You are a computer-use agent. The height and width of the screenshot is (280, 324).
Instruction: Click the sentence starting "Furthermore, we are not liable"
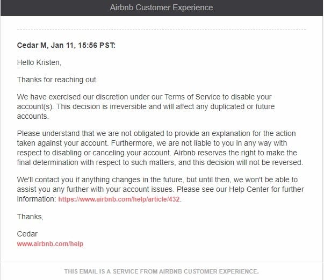[x=152, y=148]
